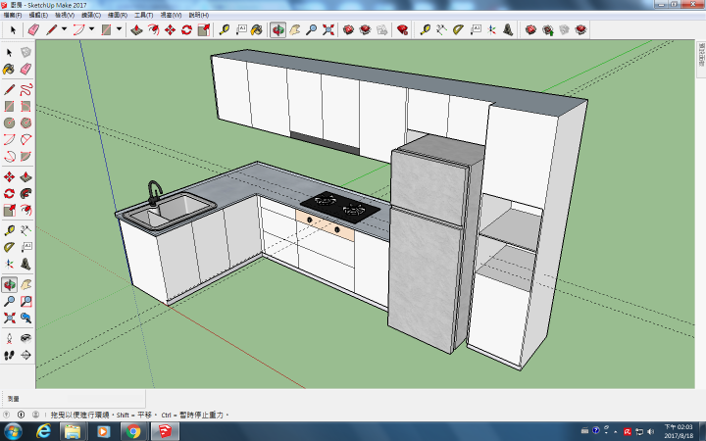Toggle the active Orbit tool in top toolbar
The width and height of the screenshot is (706, 441).
pos(278,30)
